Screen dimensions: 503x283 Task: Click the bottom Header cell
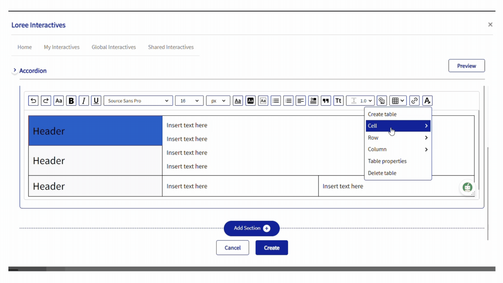(x=95, y=186)
